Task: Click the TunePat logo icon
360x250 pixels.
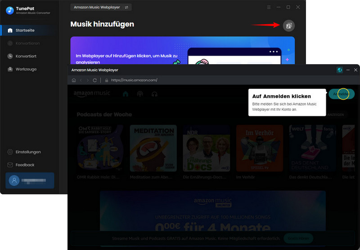Action: pos(9,10)
